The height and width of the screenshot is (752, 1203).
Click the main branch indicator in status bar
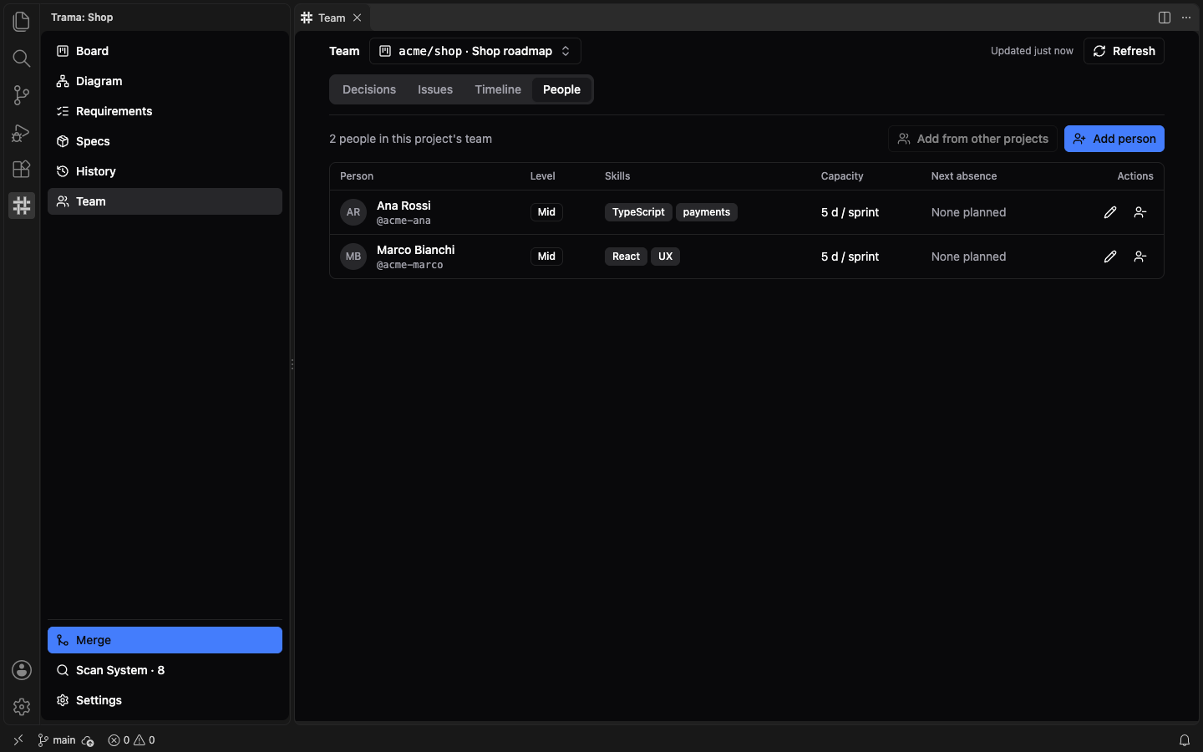pos(57,740)
